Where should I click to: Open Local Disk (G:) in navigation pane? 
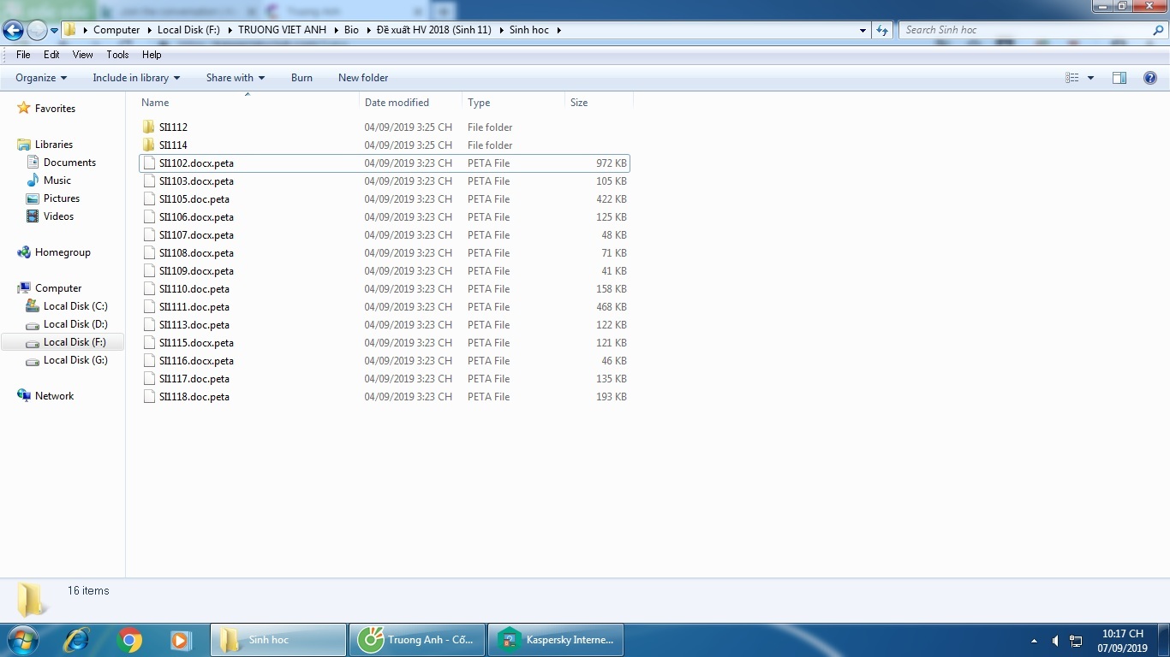click(x=75, y=360)
